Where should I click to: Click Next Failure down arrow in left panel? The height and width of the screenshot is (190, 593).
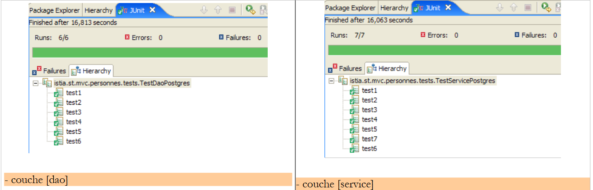pos(205,10)
